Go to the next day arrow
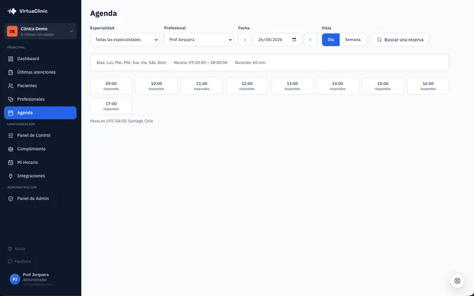 [x=310, y=40]
